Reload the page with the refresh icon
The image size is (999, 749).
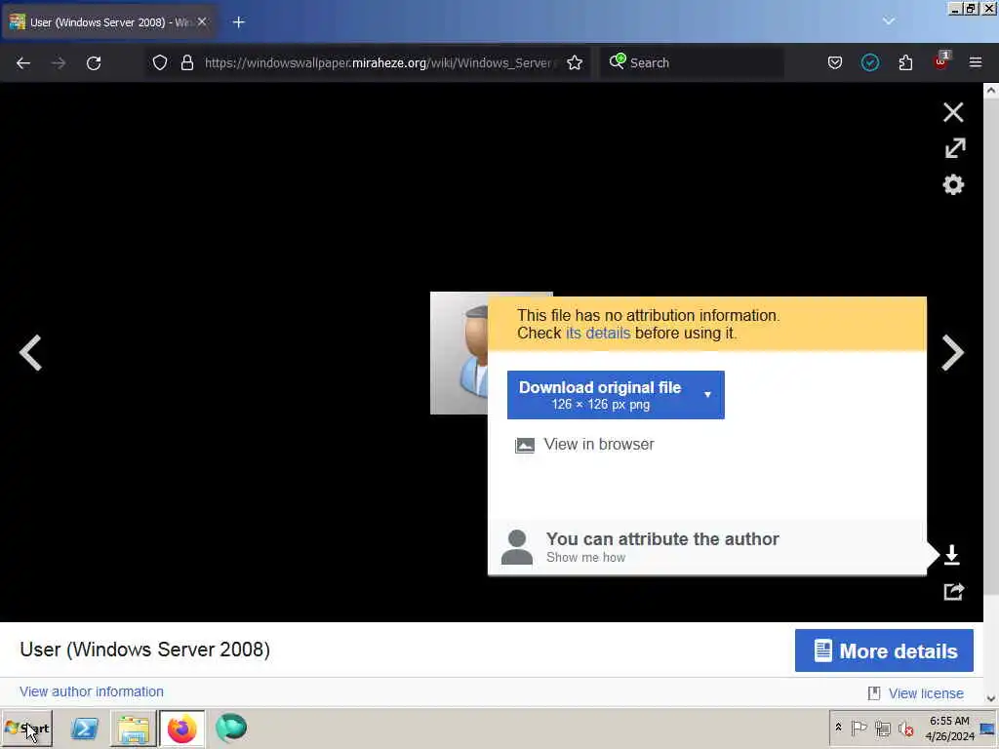(94, 63)
